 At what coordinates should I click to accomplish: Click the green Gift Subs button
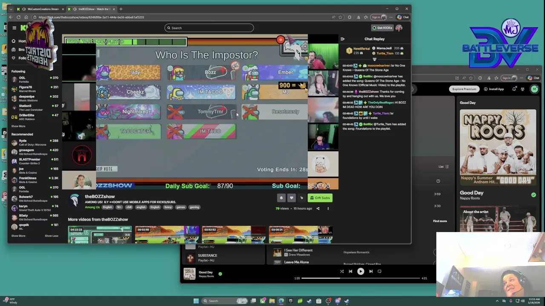pyautogui.click(x=320, y=198)
